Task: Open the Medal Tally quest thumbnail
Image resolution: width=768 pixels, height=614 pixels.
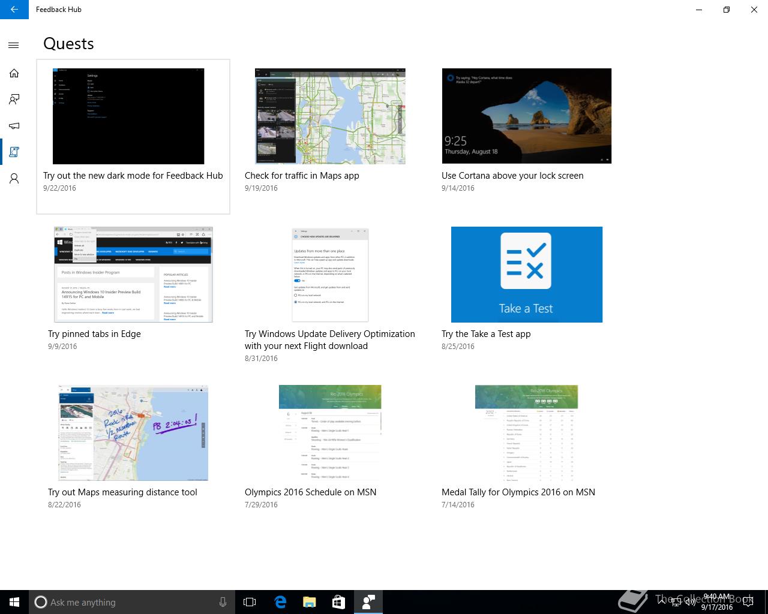Action: tap(527, 433)
